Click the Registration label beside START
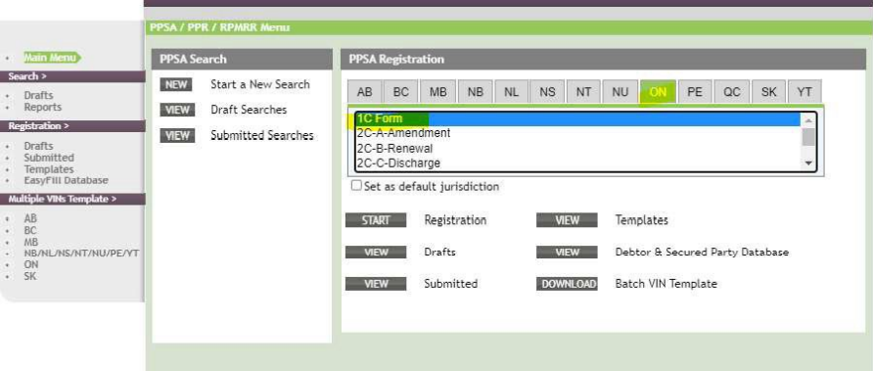 pyautogui.click(x=455, y=220)
